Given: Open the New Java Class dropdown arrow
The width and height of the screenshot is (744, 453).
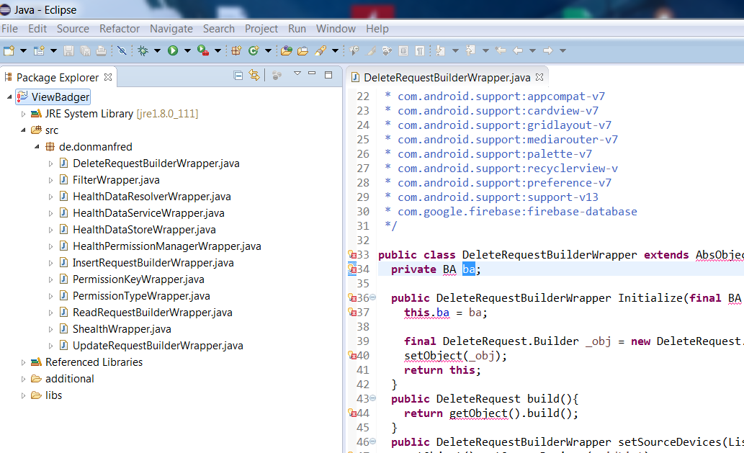Looking at the screenshot, I should pos(268,50).
